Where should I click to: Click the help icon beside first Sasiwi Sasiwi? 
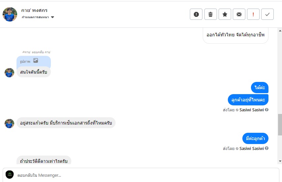[x=266, y=110]
